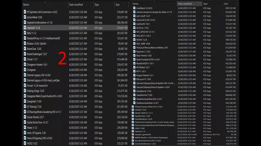The height and width of the screenshot is (146, 261).
Task: Click the file icon of Rogue Planet 1.2.1
Action: [134, 75]
